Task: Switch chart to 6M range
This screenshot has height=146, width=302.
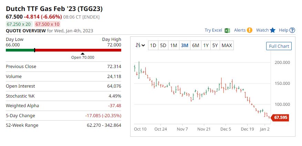Action: [196, 46]
